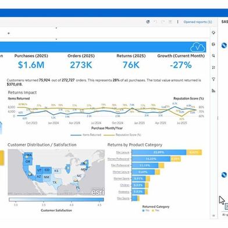The image size is (228, 228).
Task: Click the lower SAS assistant avatar icon
Action: pyautogui.click(x=224, y=174)
